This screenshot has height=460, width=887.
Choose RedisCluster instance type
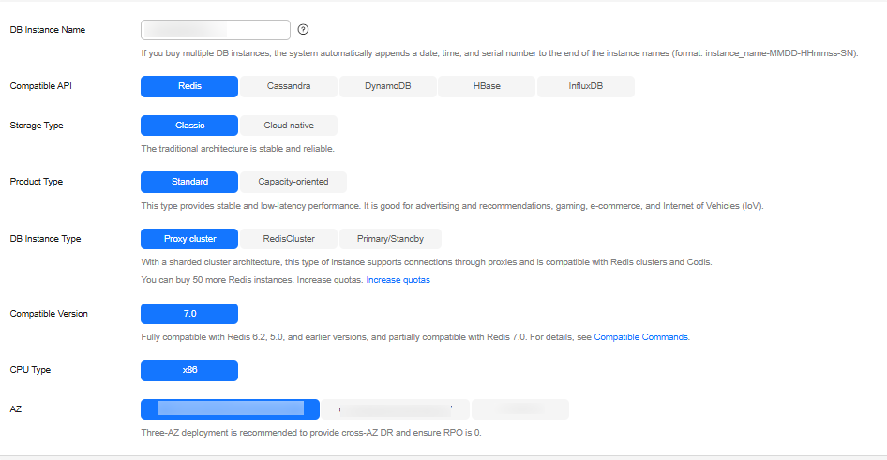click(289, 239)
